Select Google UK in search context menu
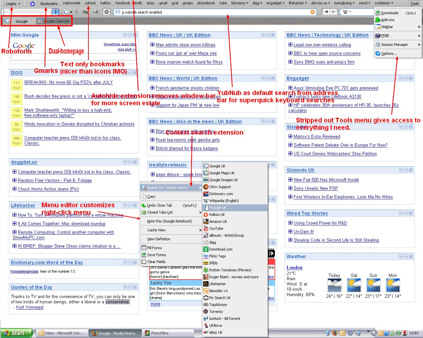 coord(235,166)
